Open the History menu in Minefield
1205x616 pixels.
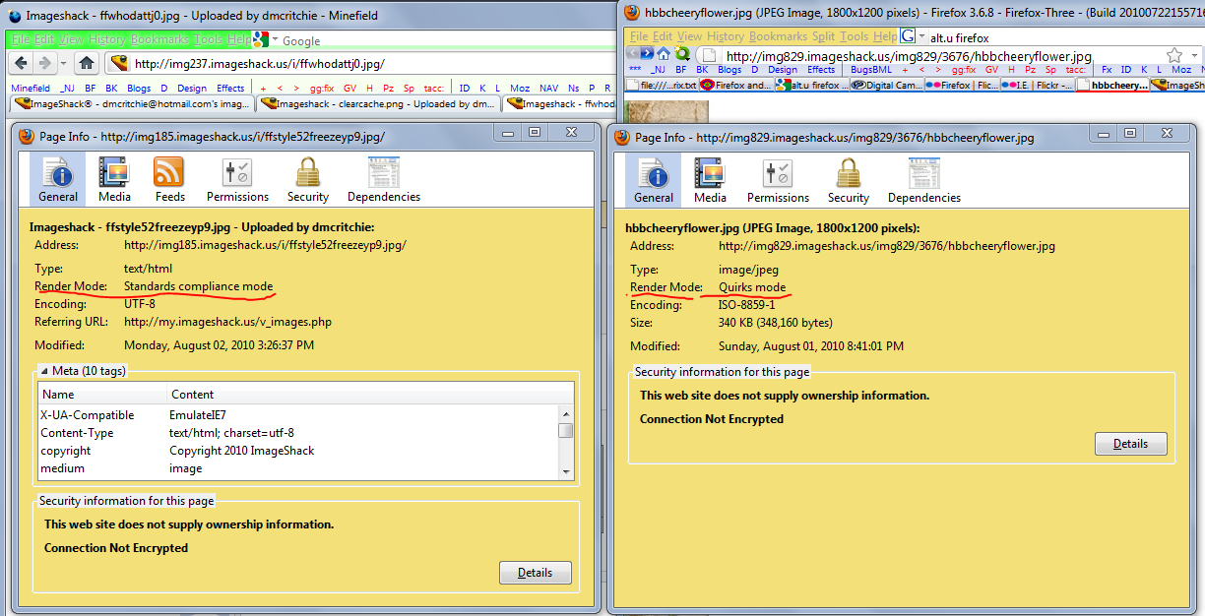pyautogui.click(x=106, y=39)
